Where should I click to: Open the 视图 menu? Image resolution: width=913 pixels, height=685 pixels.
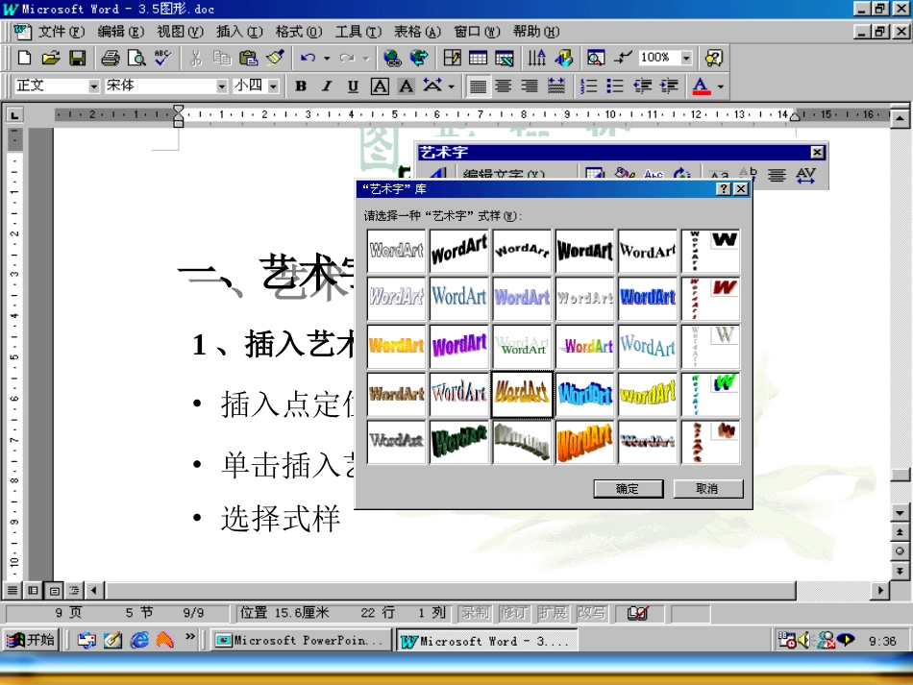(x=180, y=32)
